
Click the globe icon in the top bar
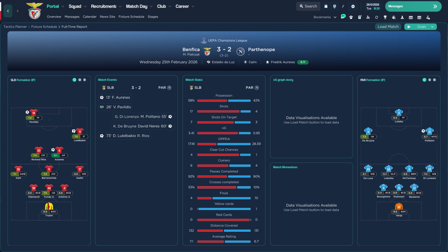pos(335,6)
